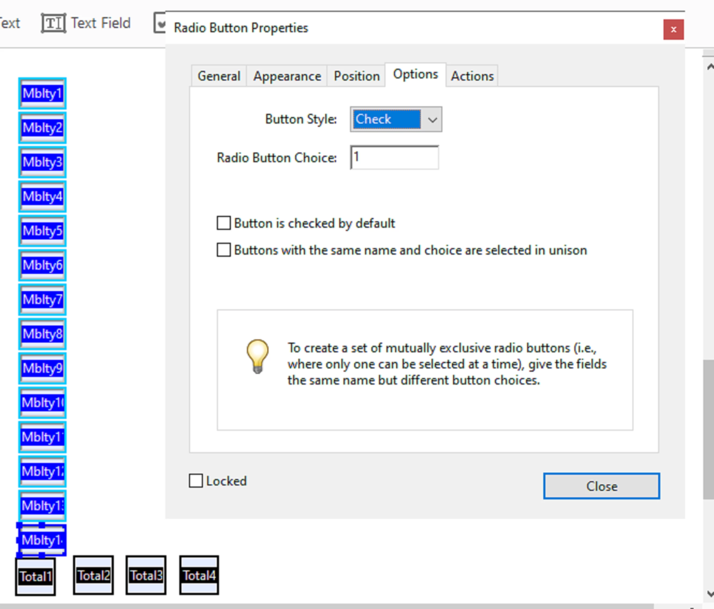Open the Appearance tab
The image size is (714, 609).
click(x=287, y=76)
